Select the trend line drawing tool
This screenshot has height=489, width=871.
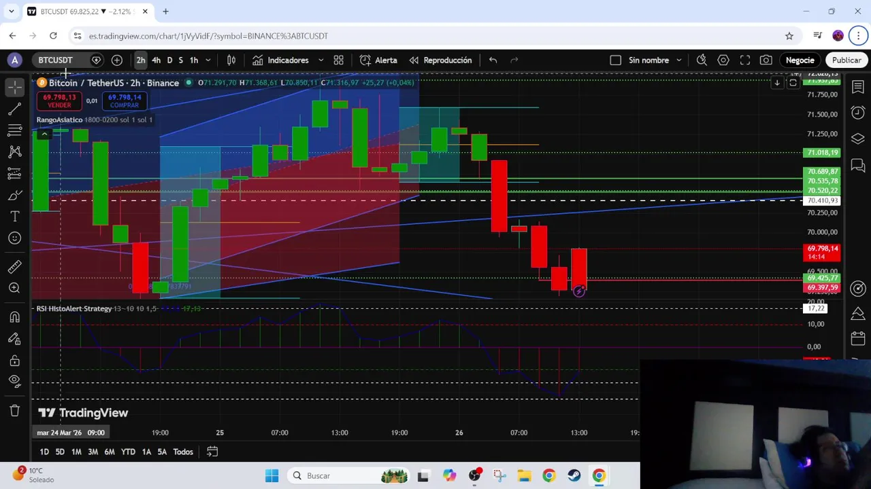coord(15,109)
